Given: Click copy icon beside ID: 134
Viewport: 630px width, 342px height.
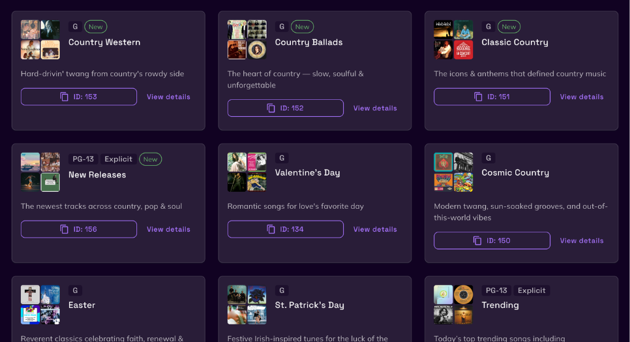Looking at the screenshot, I should tap(271, 229).
